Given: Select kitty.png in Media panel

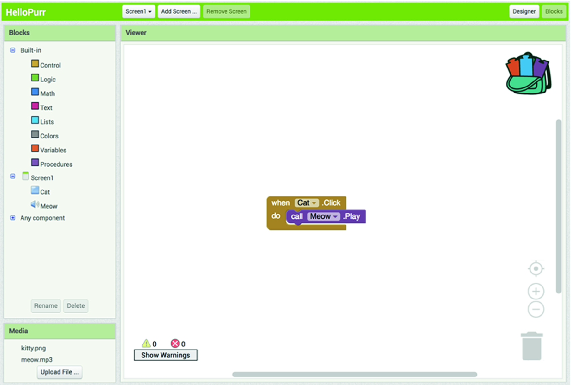Looking at the screenshot, I should tap(34, 348).
